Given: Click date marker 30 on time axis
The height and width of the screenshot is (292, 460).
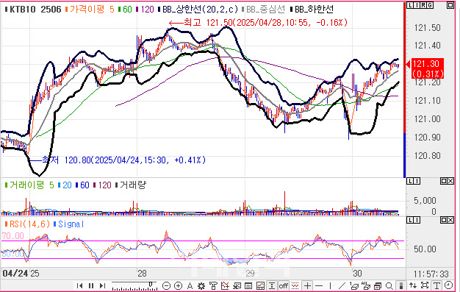Looking at the screenshot, I should coord(357,273).
